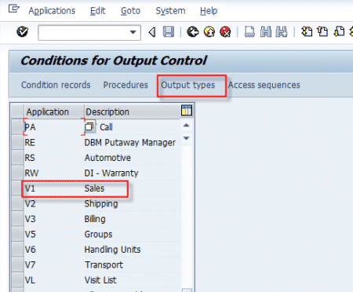Click the Next Page icon
Image resolution: width=353 pixels, height=292 pixels.
(339, 32)
